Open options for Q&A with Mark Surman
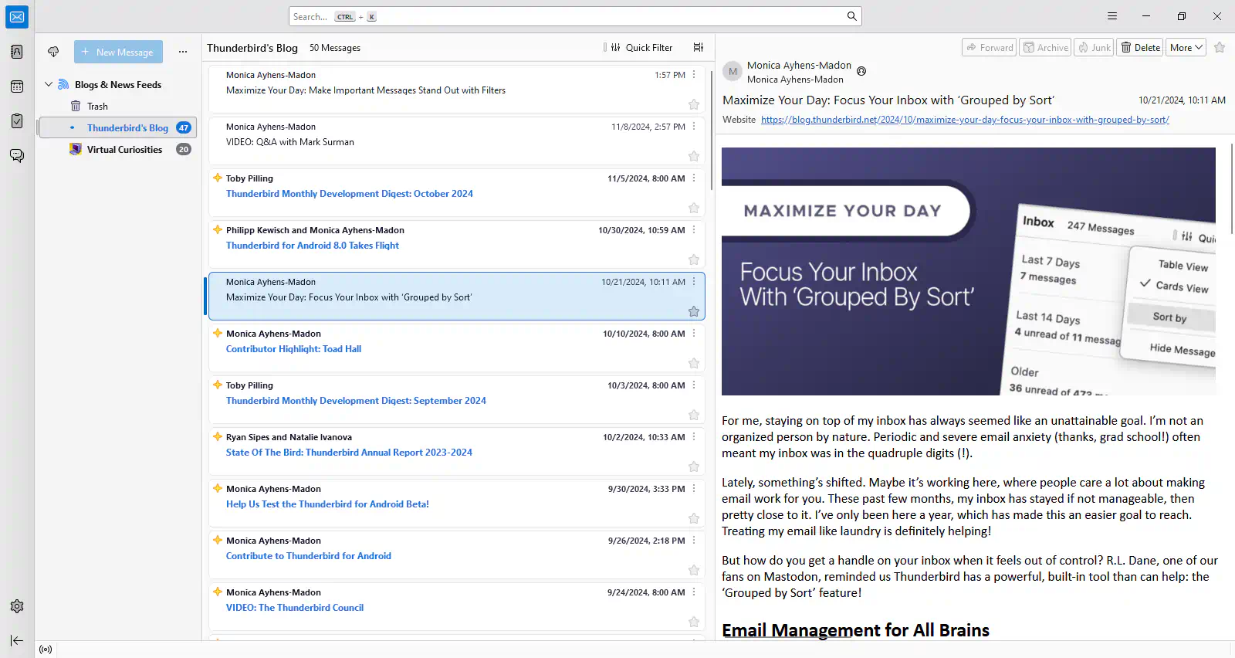 click(x=694, y=127)
